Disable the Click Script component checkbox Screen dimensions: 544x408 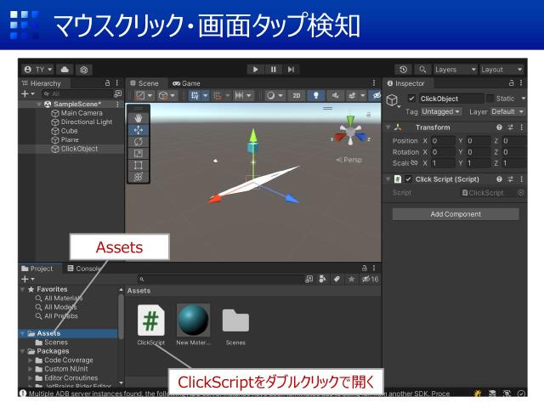(409, 179)
